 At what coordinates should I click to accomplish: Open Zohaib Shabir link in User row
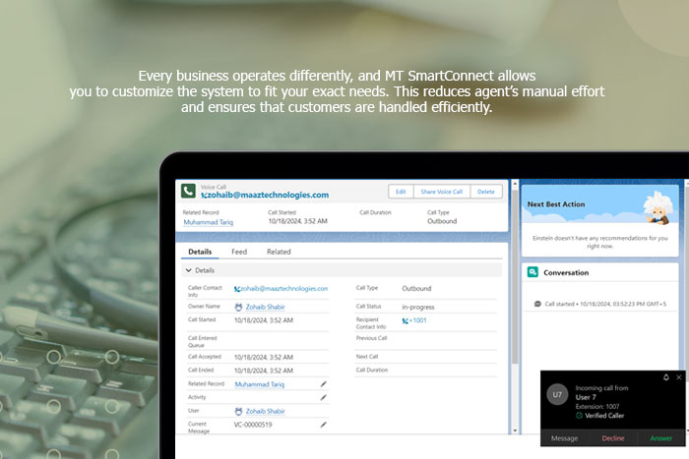pos(266,411)
